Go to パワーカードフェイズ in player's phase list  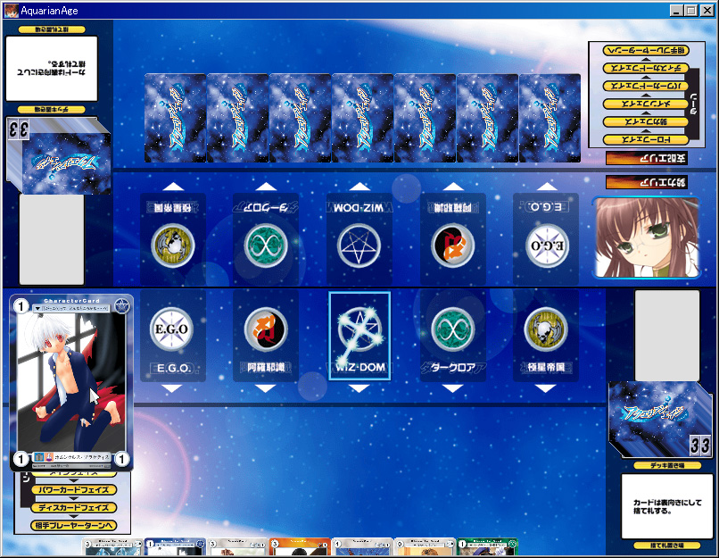click(x=74, y=489)
